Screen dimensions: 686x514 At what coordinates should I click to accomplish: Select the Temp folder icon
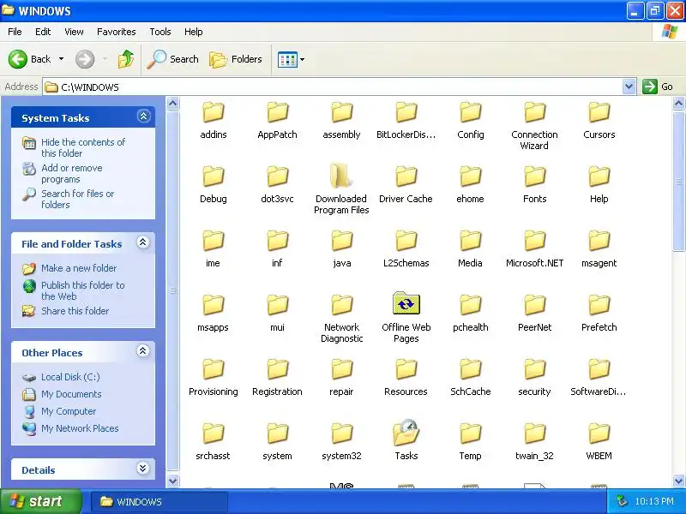tap(470, 433)
